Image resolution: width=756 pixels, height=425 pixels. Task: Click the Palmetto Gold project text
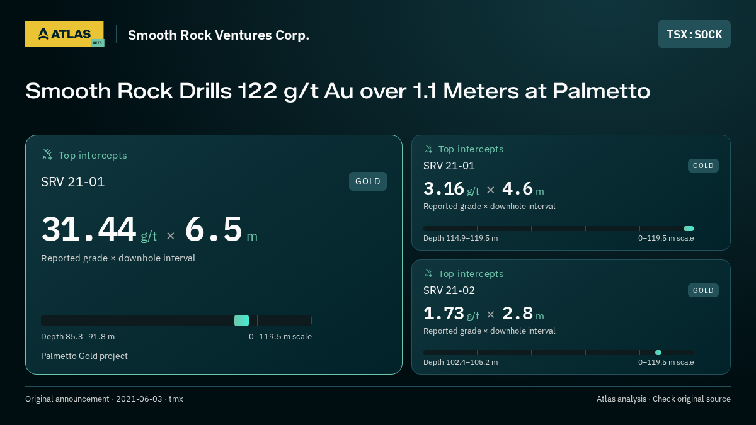(84, 356)
